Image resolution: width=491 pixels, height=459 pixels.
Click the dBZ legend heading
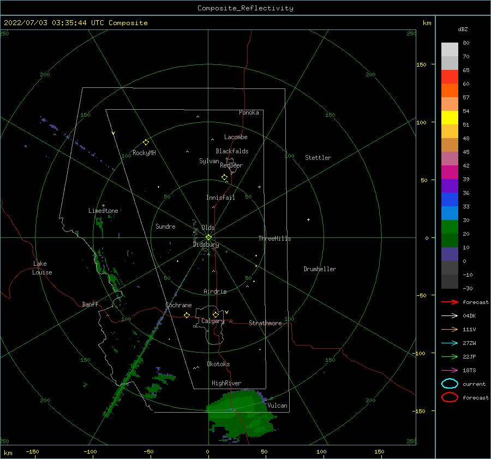(463, 29)
